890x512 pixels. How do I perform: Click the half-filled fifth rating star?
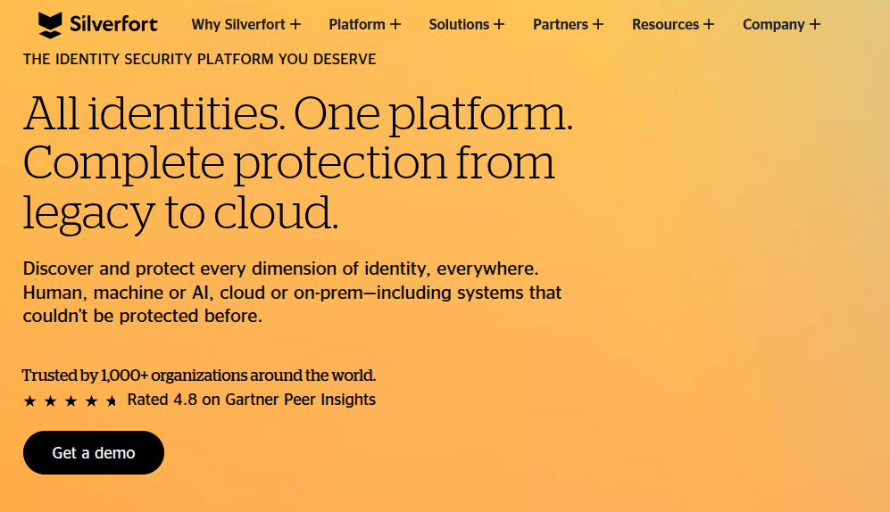(x=112, y=401)
